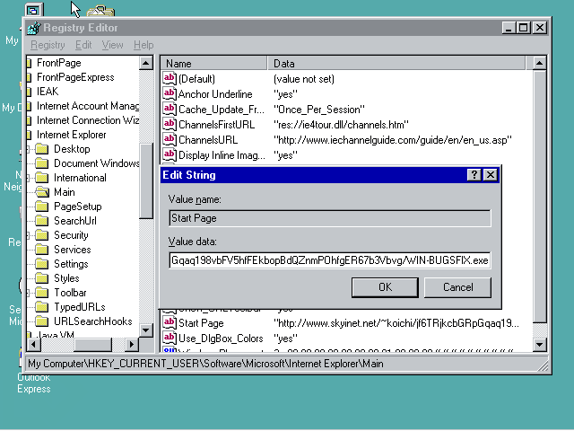Click the values pane scroll down arrow

pyautogui.click(x=539, y=344)
